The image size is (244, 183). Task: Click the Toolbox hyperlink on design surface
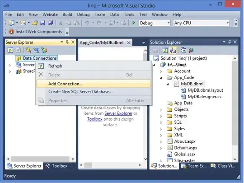coord(94,119)
